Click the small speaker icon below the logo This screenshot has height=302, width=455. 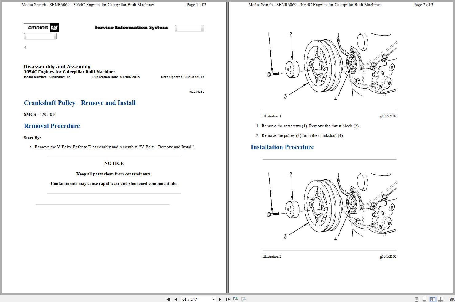pos(25,47)
